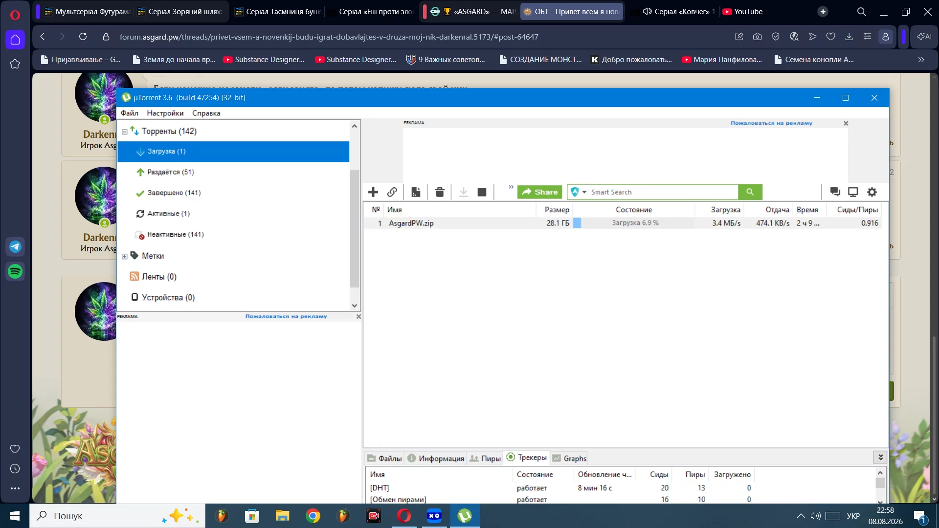Open uTorrent settings gear icon
This screenshot has width=939, height=528.
pyautogui.click(x=872, y=192)
